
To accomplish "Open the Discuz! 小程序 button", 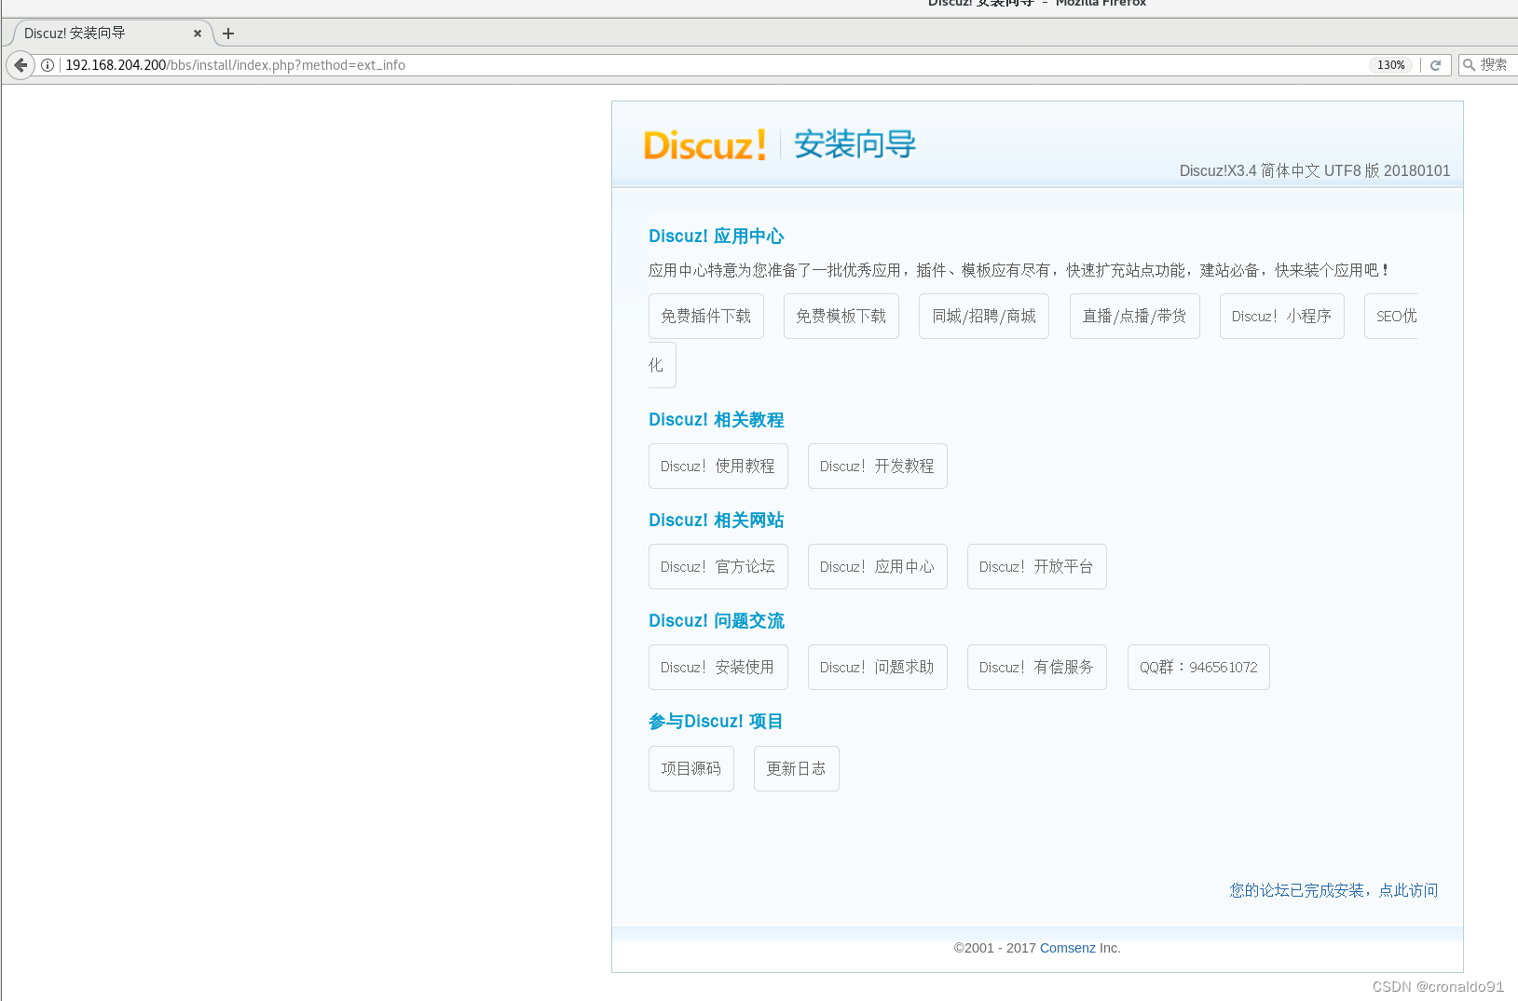I will [x=1282, y=317].
